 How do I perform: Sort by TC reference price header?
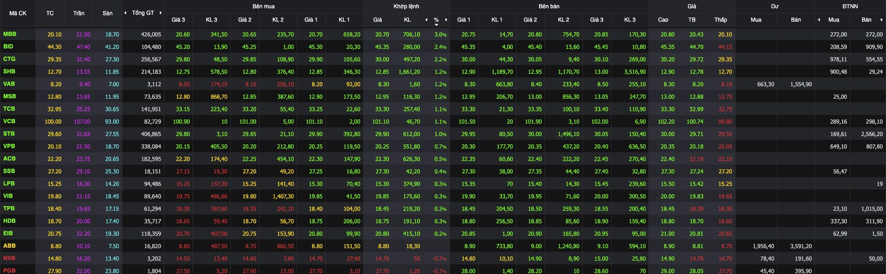tap(50, 13)
